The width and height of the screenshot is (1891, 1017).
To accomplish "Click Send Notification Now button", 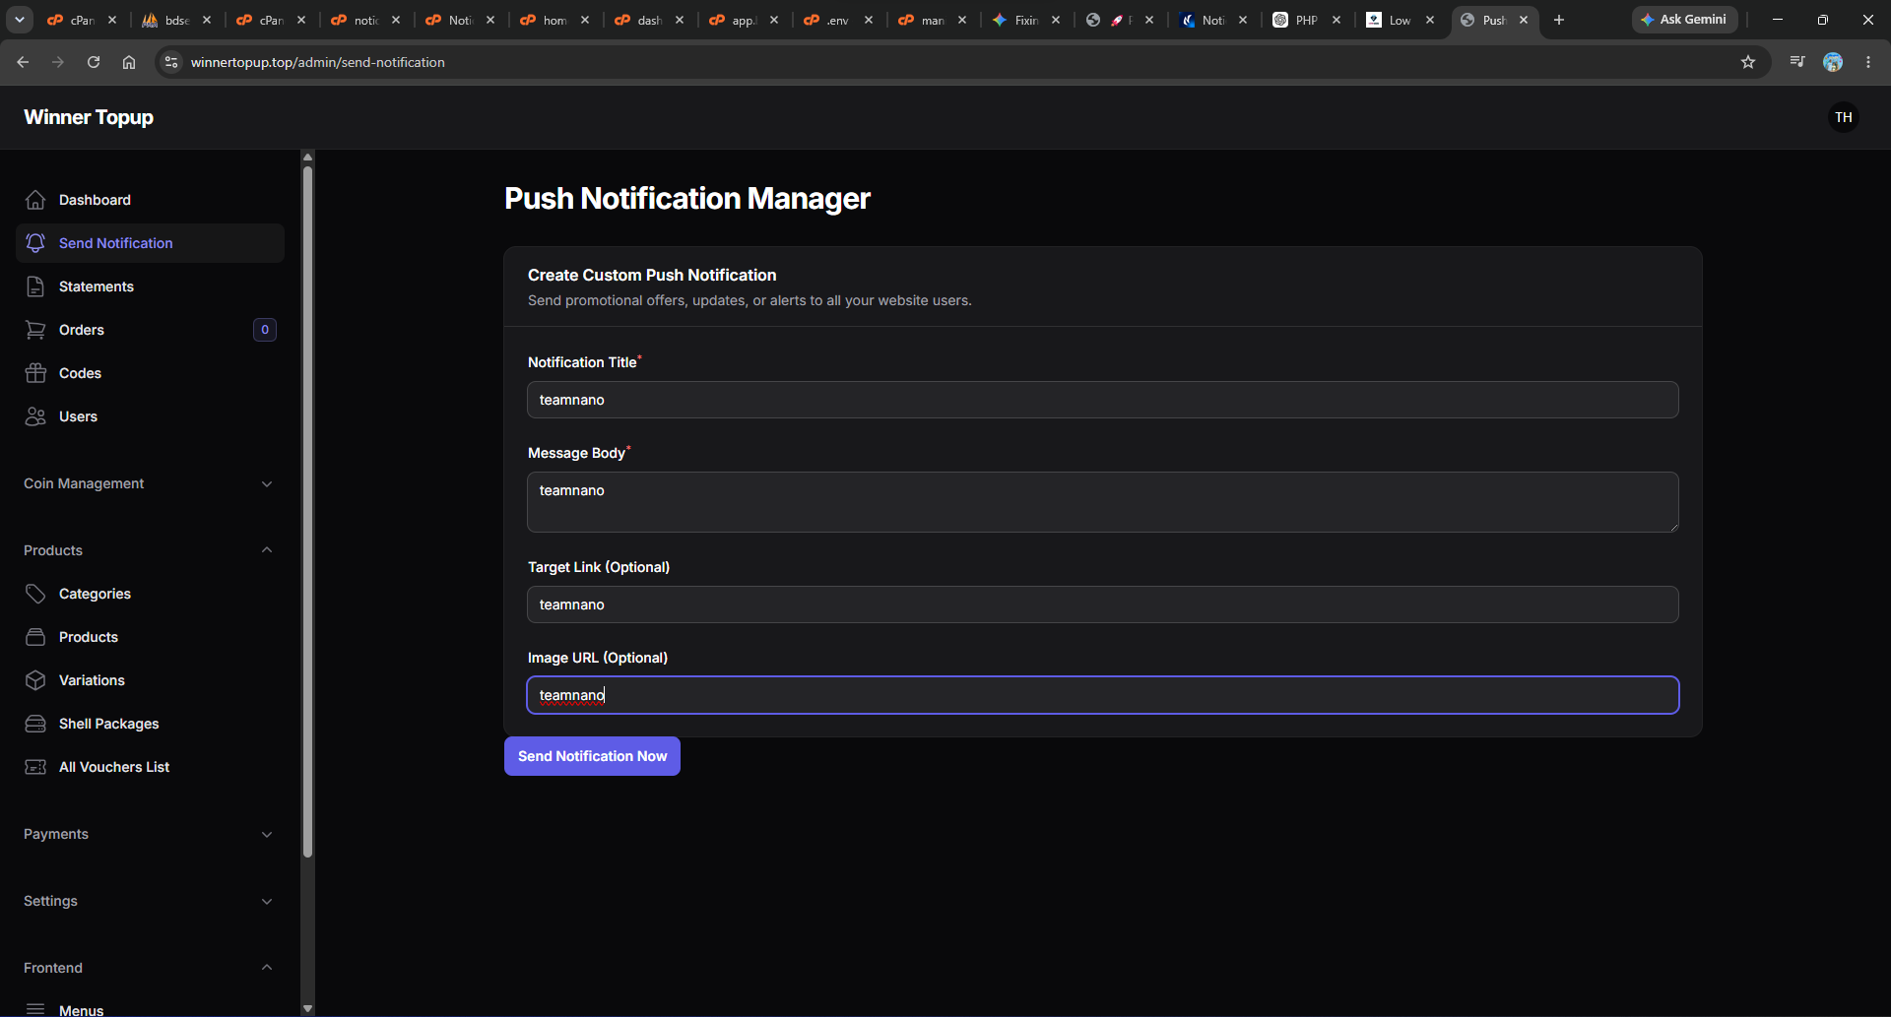I will click(x=592, y=756).
